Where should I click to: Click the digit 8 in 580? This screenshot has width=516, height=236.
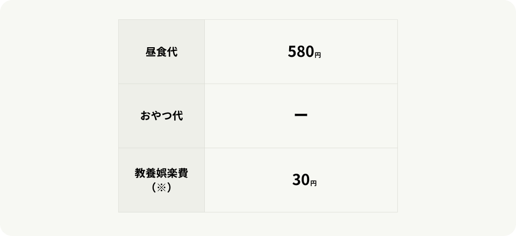point(300,52)
